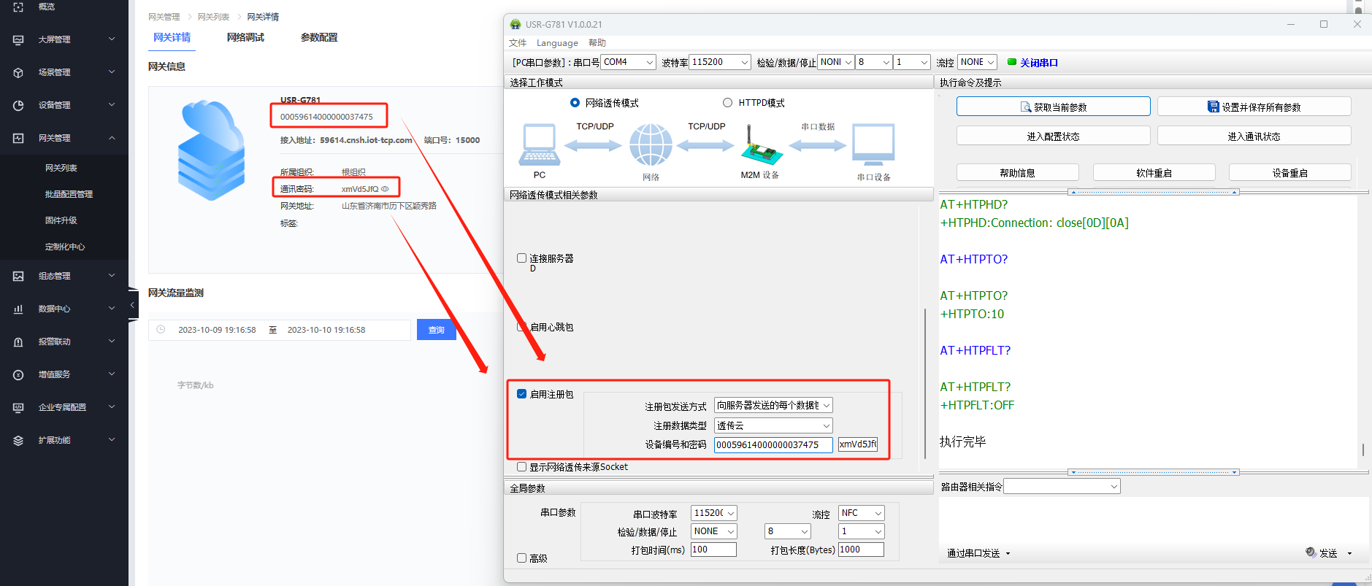
Task: Uncheck the enable registration packet checkbox
Action: click(x=521, y=394)
